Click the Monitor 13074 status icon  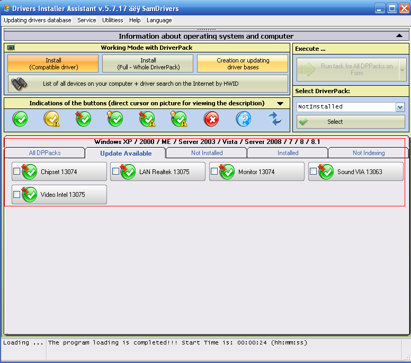point(227,171)
